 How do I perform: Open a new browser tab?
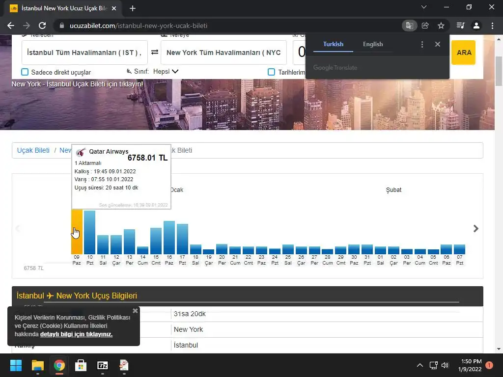(133, 8)
